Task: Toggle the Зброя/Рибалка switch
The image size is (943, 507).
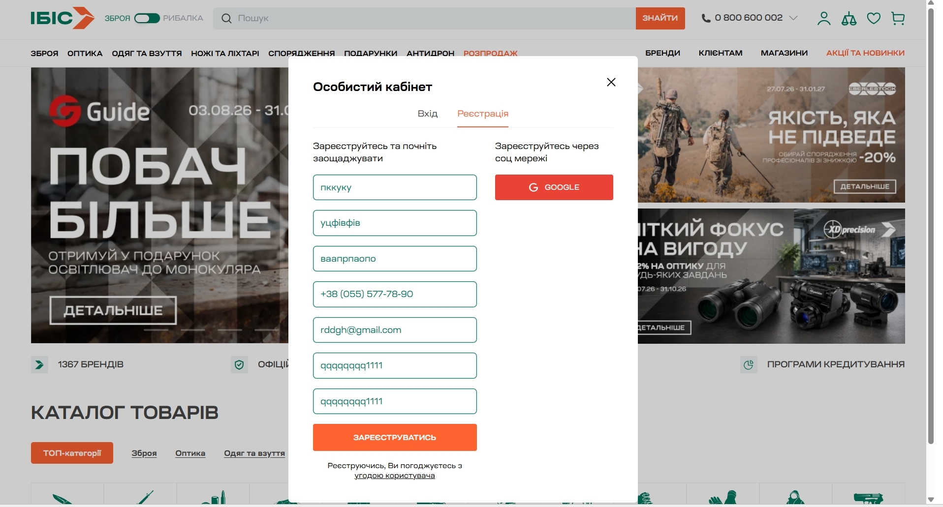Action: (147, 18)
